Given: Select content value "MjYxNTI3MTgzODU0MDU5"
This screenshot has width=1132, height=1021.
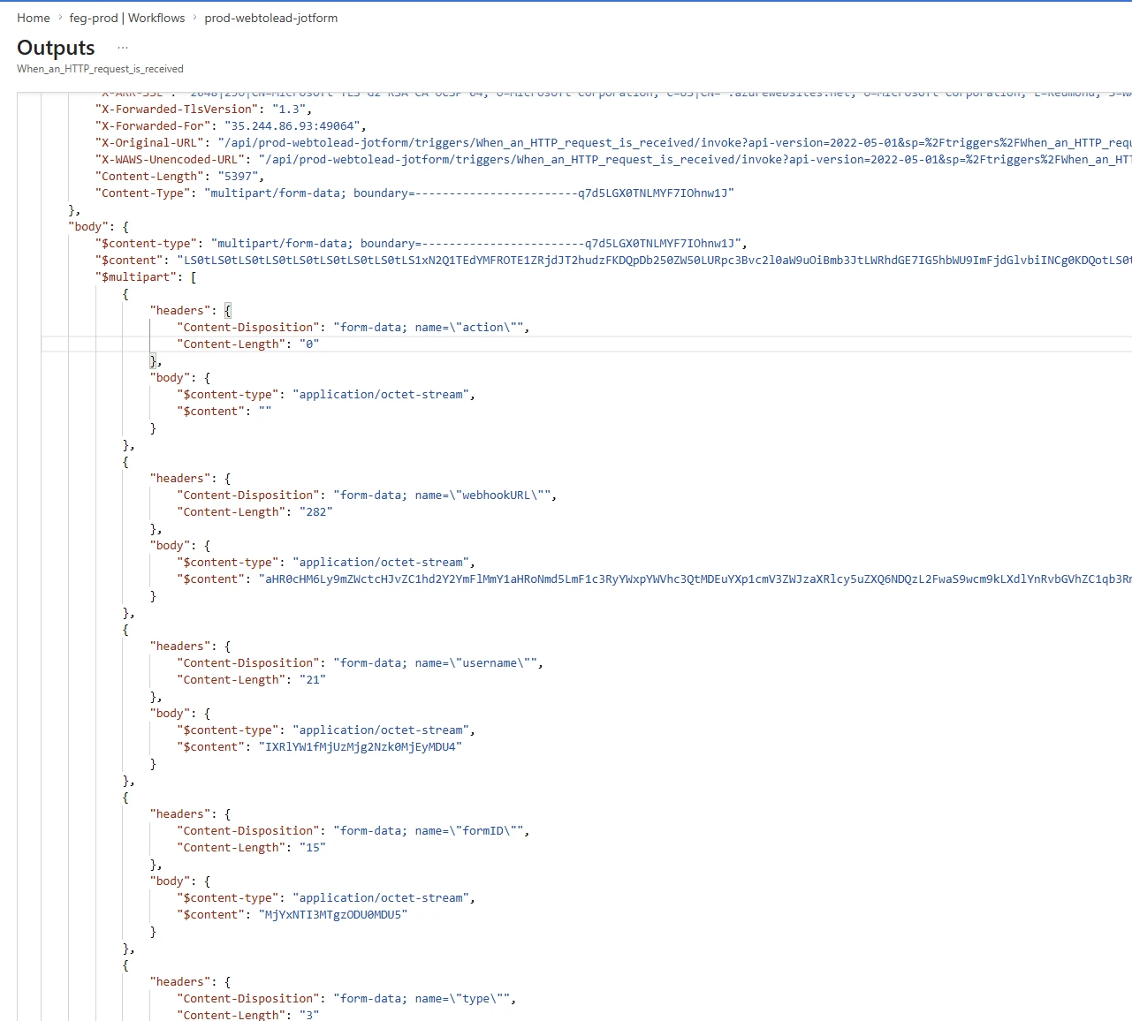Looking at the screenshot, I should (x=333, y=915).
